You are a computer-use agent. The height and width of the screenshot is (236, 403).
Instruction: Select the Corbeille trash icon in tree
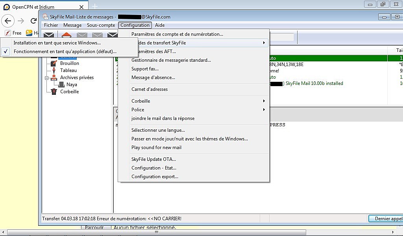pyautogui.click(x=54, y=92)
